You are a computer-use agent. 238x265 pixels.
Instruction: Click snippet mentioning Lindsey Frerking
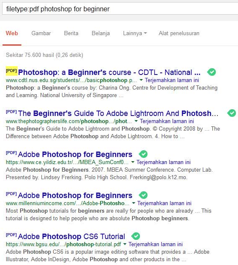(x=109, y=174)
